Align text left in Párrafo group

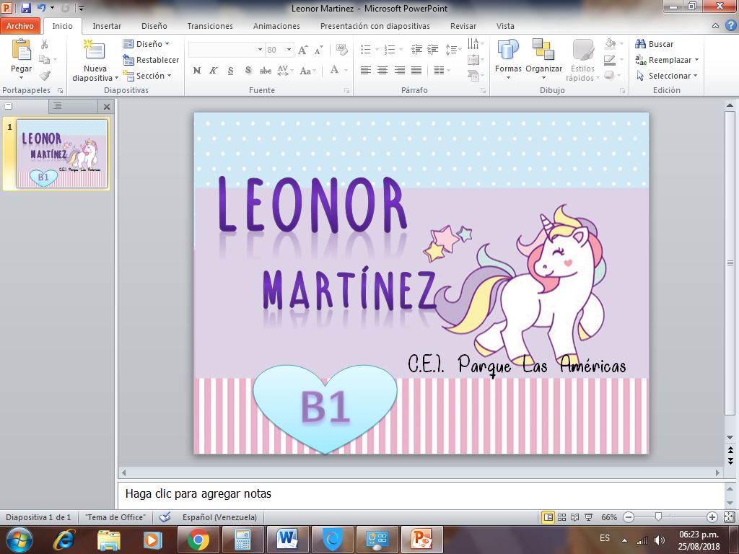coord(366,71)
